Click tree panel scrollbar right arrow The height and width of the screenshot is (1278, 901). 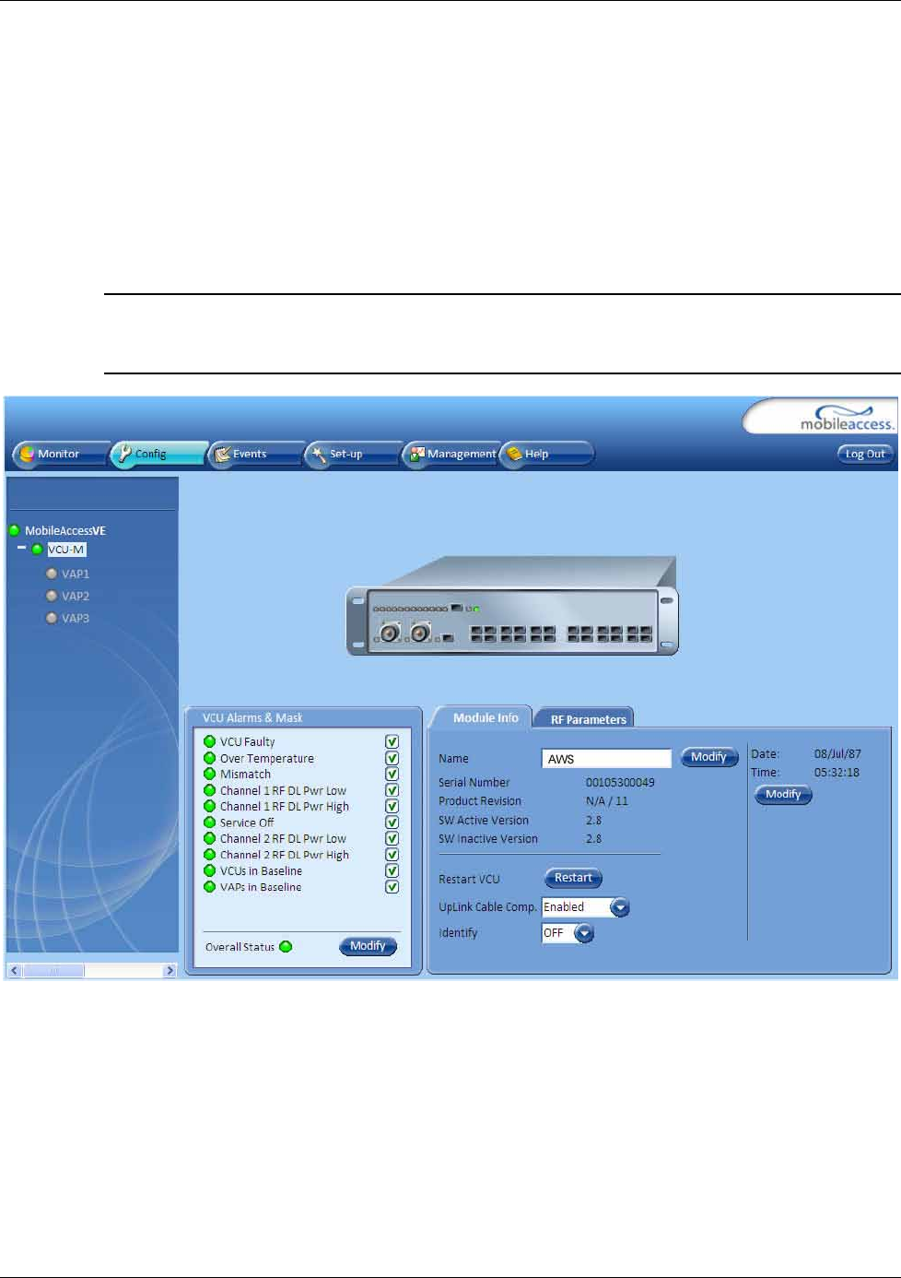[x=170, y=971]
